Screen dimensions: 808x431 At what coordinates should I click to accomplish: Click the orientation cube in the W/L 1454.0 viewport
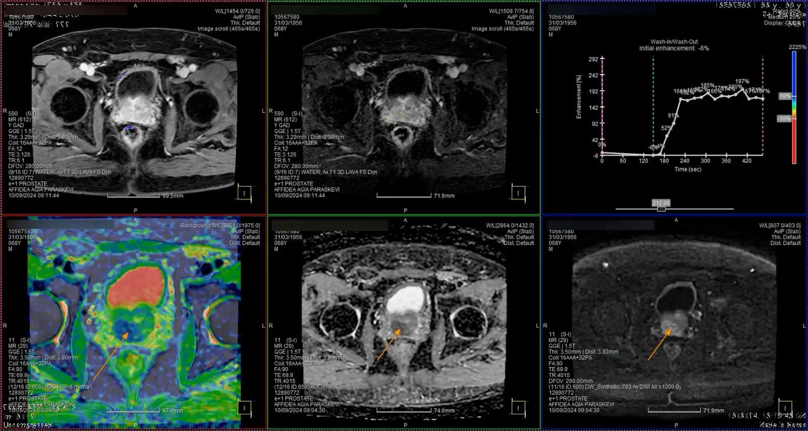coord(244,193)
